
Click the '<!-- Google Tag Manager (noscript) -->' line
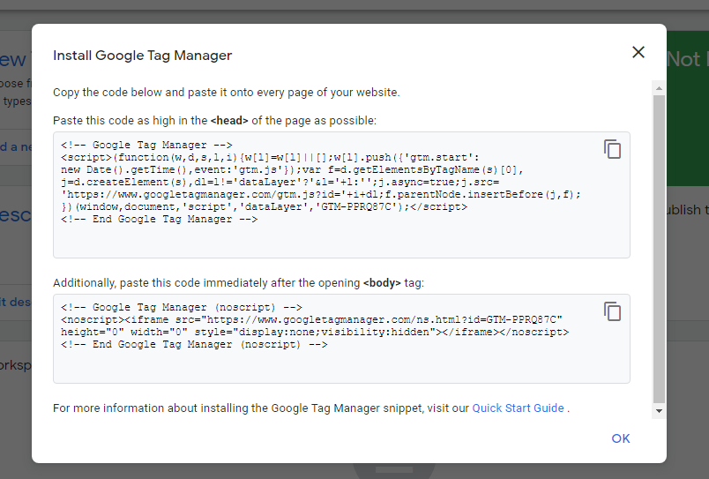click(x=182, y=308)
